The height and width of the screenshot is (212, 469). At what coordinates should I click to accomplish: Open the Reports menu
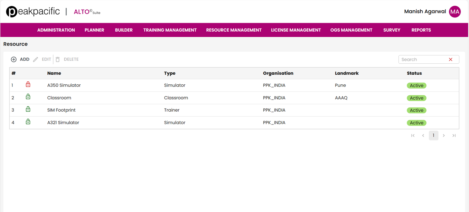tap(421, 30)
